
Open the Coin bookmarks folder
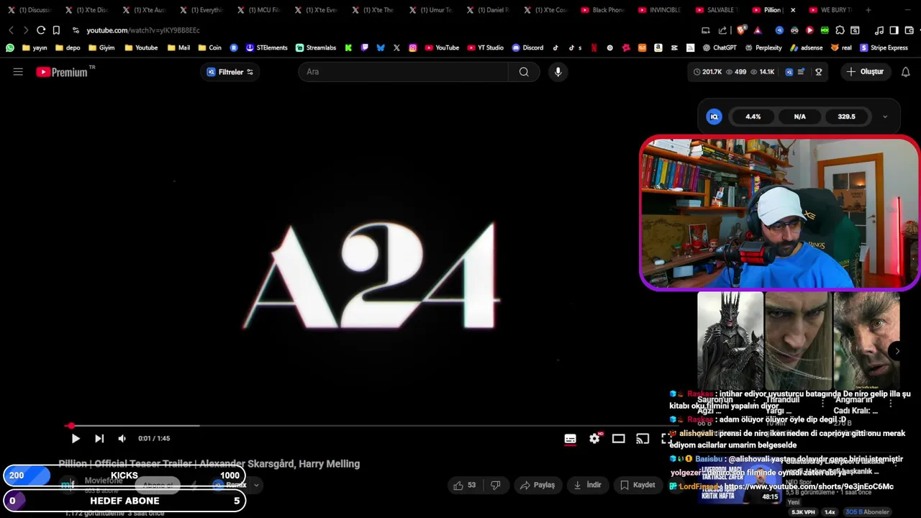[x=210, y=48]
